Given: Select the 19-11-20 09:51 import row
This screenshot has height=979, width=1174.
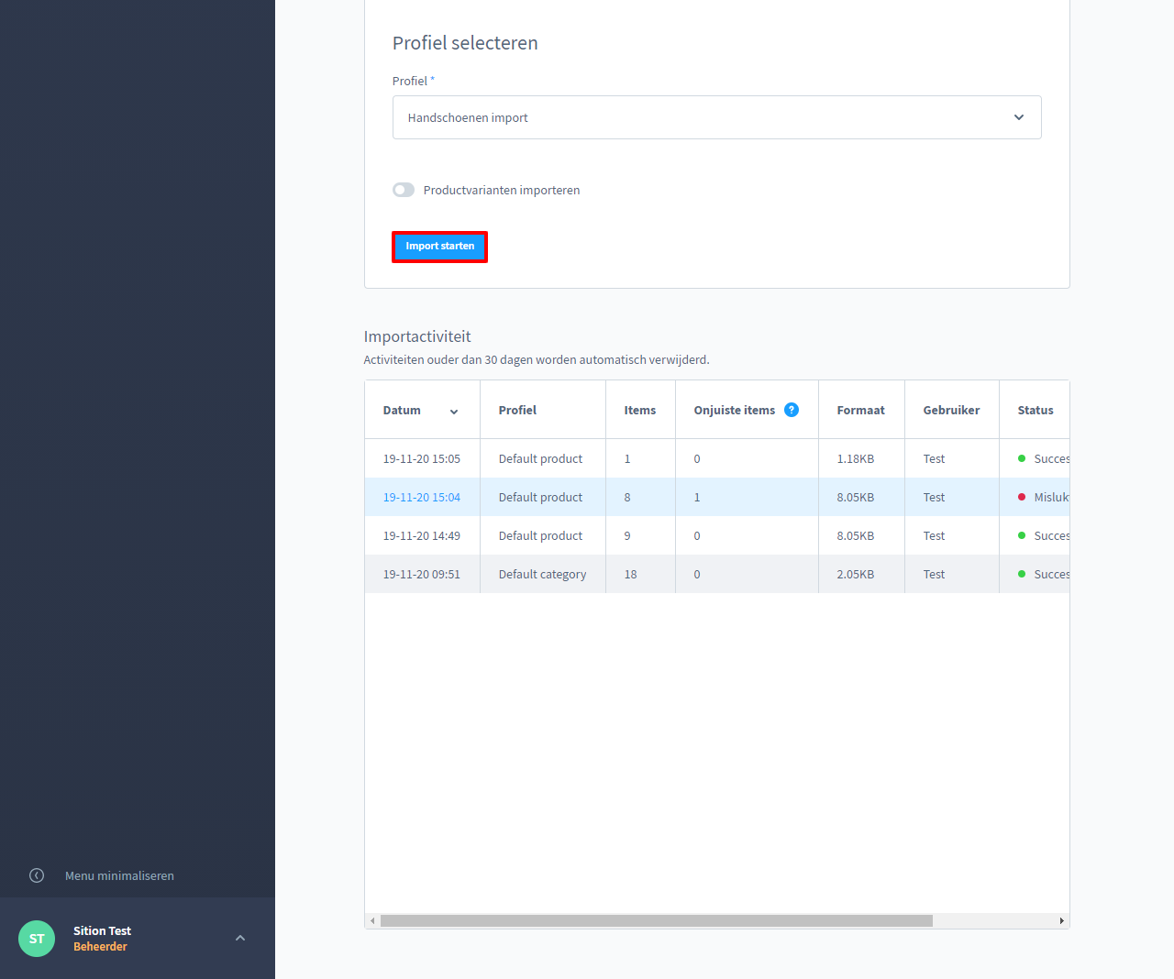Looking at the screenshot, I should pyautogui.click(x=422, y=575).
